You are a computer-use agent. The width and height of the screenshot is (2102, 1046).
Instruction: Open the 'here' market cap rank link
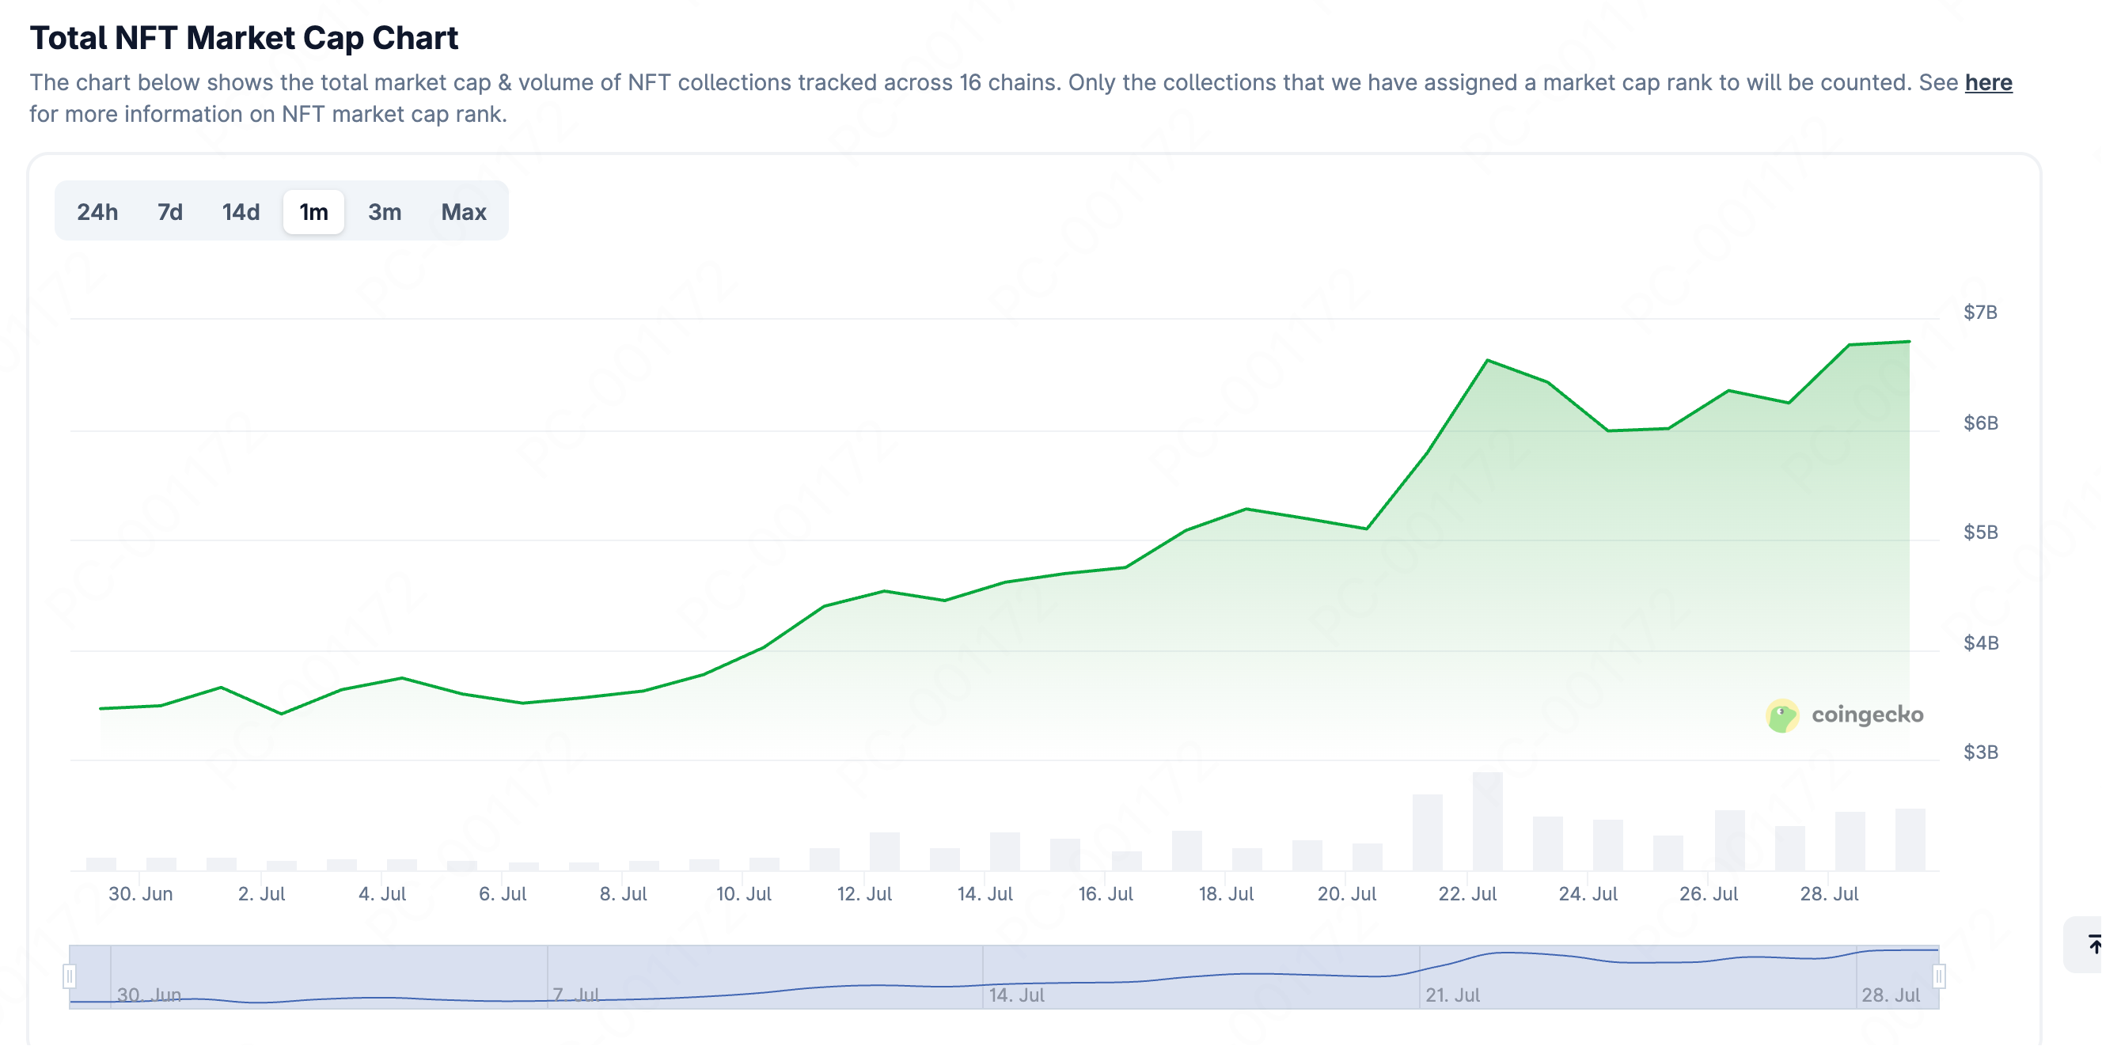1988,82
